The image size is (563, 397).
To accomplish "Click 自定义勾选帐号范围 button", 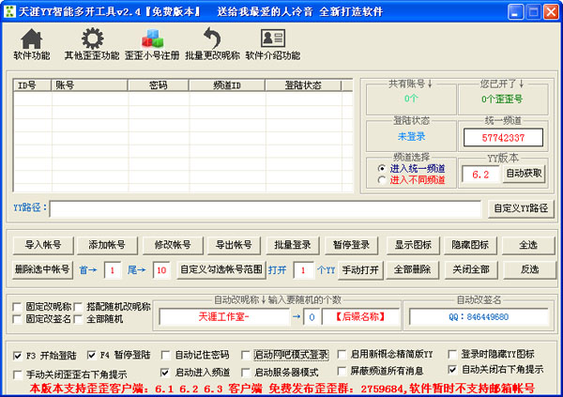I will [221, 269].
